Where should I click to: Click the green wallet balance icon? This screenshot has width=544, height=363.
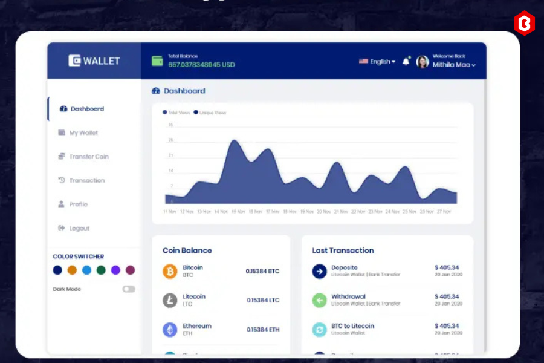[157, 61]
